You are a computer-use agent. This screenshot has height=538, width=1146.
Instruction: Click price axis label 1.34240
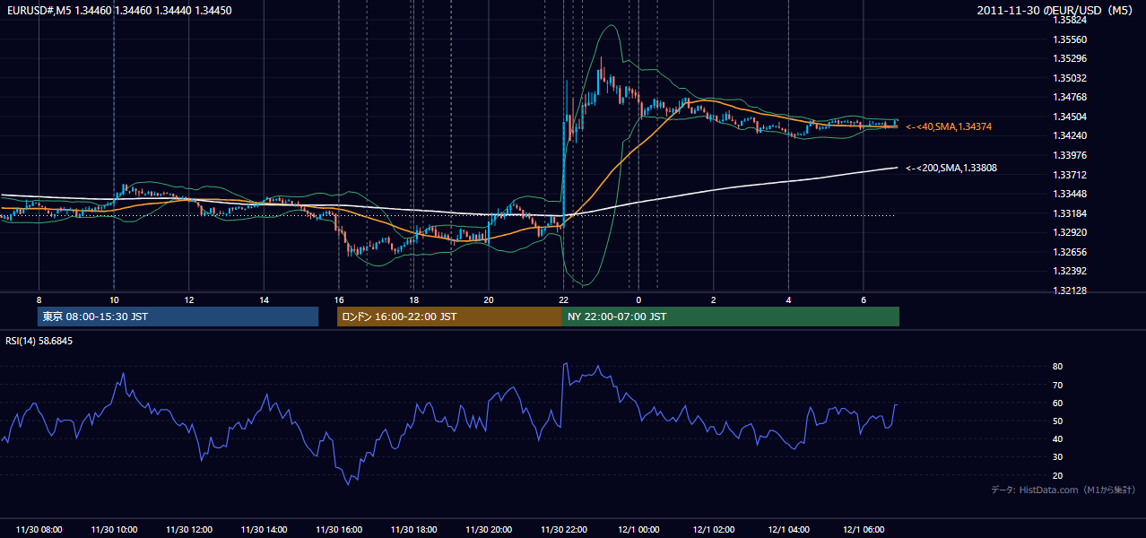(1072, 135)
